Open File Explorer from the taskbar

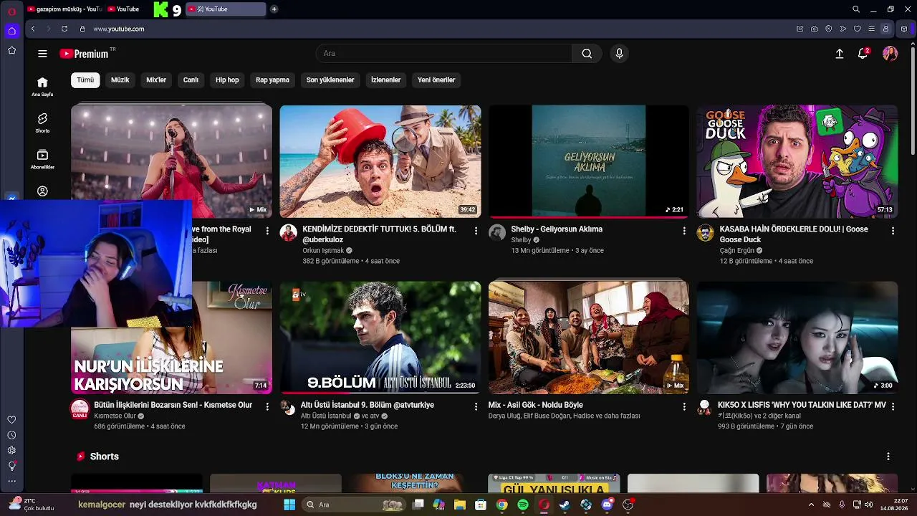[460, 505]
